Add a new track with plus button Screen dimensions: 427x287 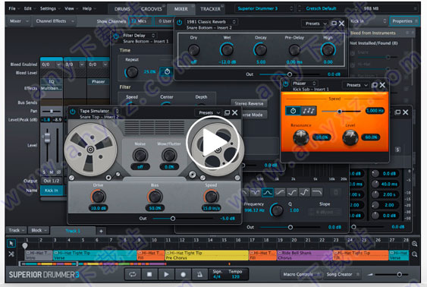[x=101, y=231]
